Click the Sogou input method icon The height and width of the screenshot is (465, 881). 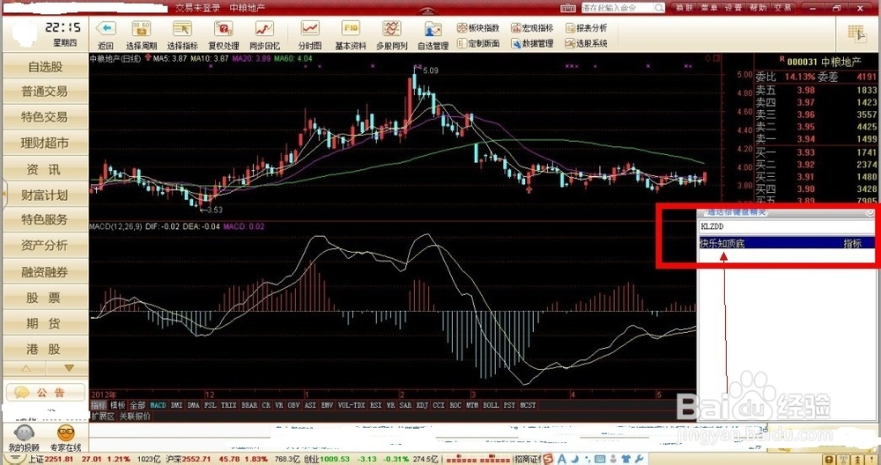(x=548, y=460)
